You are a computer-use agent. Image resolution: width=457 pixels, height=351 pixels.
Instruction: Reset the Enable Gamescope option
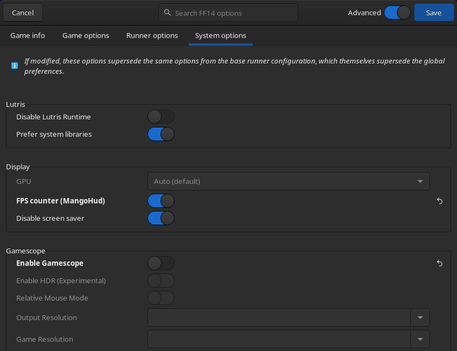pos(440,263)
